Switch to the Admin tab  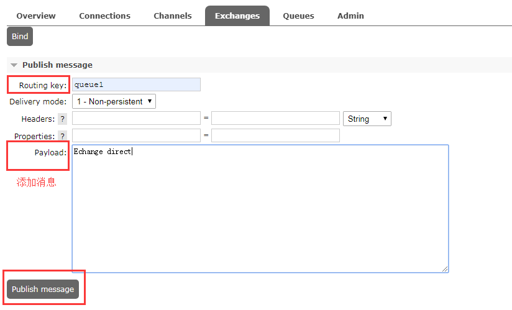point(350,16)
